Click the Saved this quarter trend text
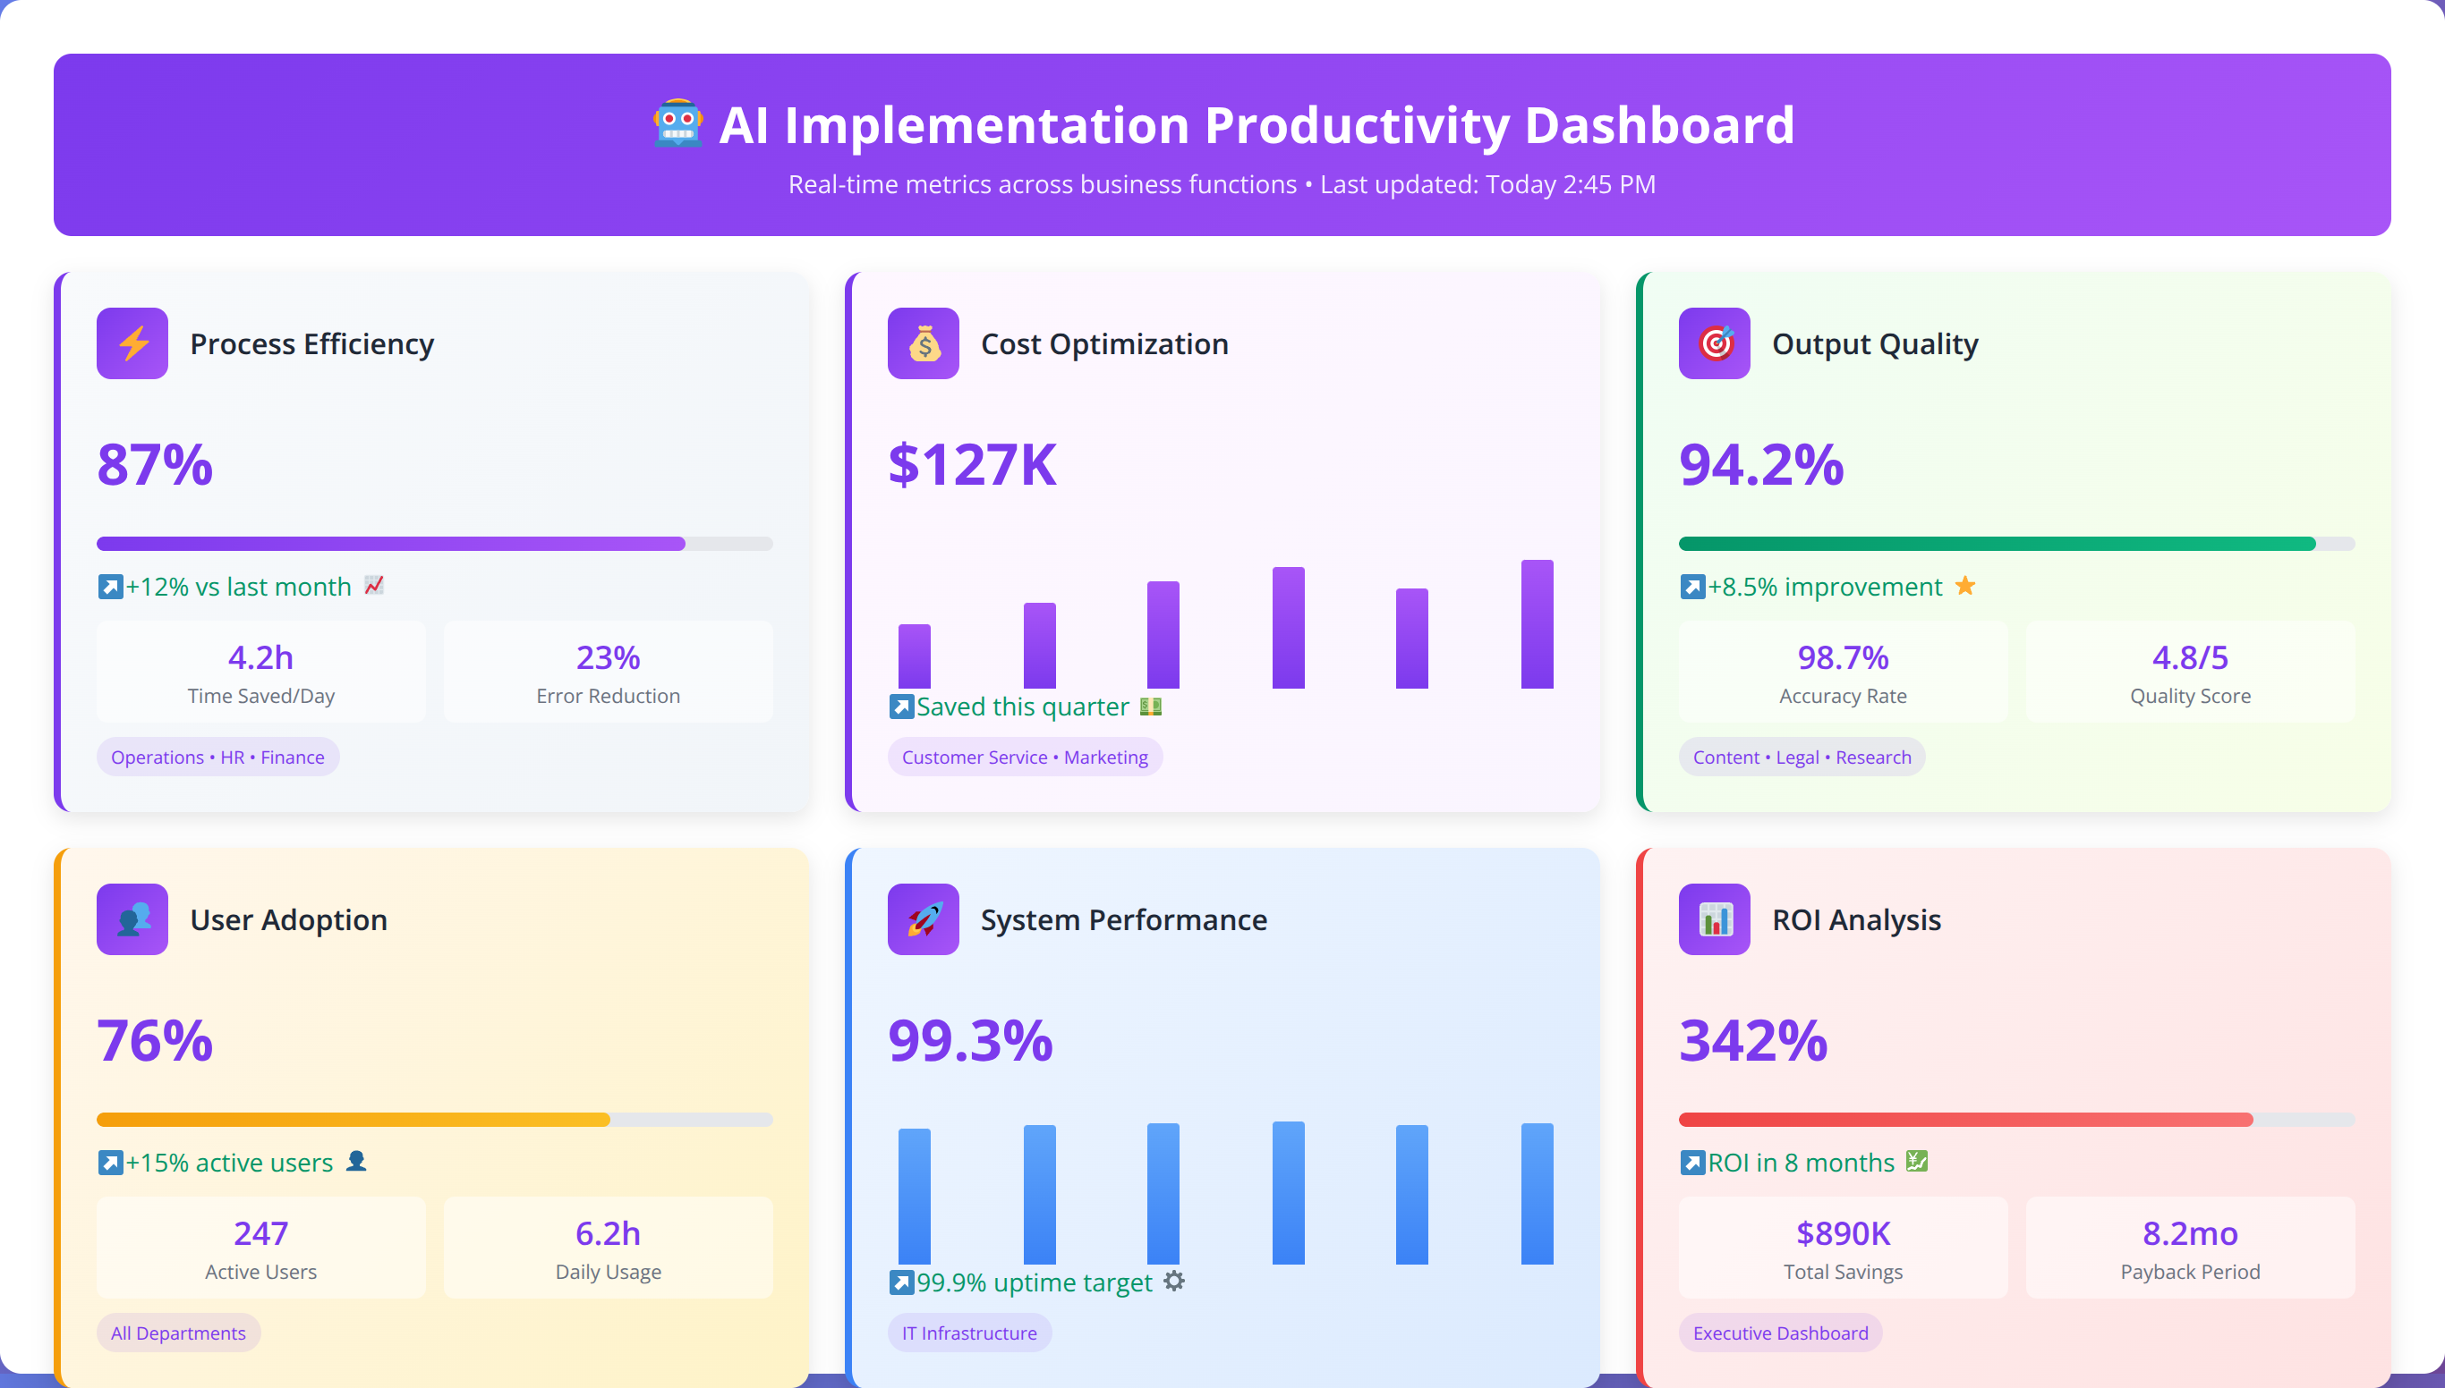The image size is (2445, 1388). [x=1023, y=707]
